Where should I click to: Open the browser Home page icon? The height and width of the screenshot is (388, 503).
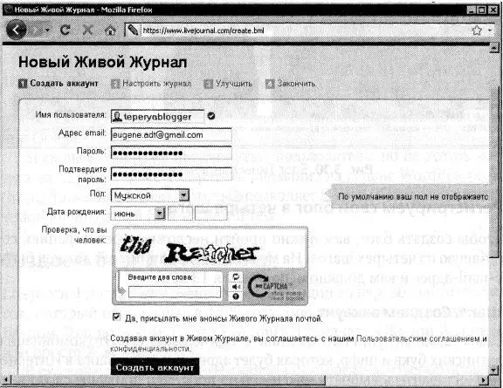110,31
